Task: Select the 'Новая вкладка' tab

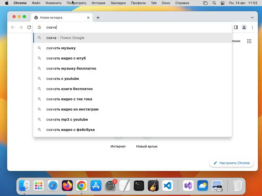Action: point(62,18)
